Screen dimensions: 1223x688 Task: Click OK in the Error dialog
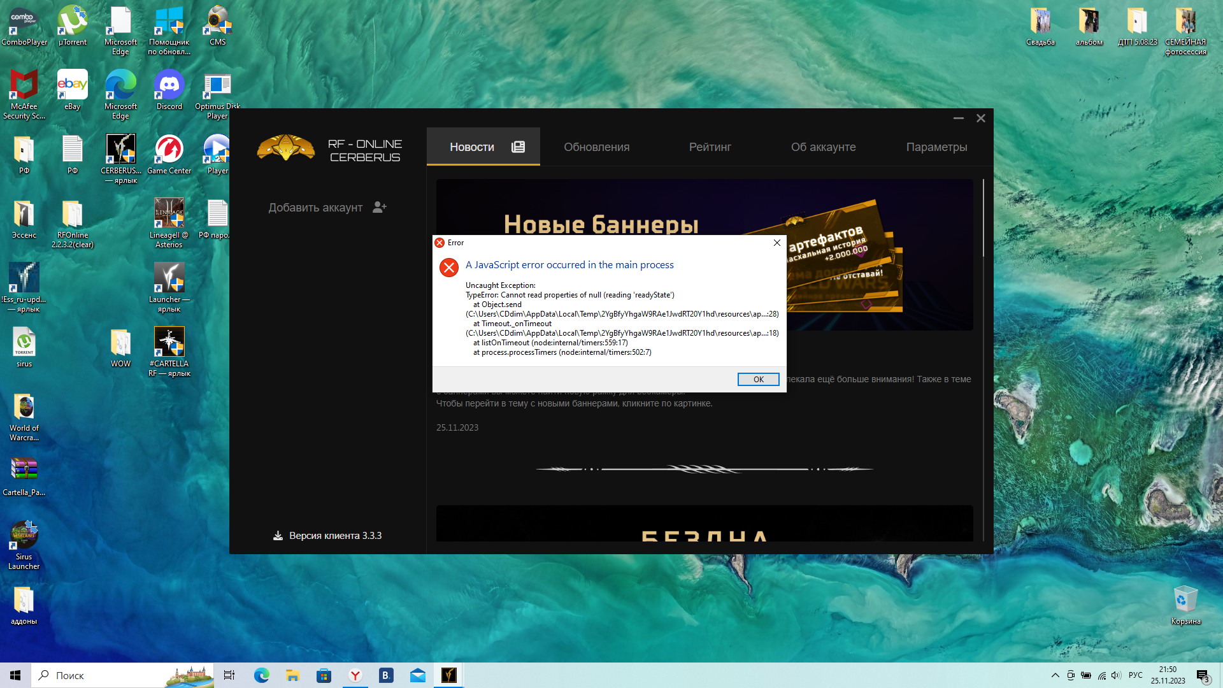tap(758, 379)
